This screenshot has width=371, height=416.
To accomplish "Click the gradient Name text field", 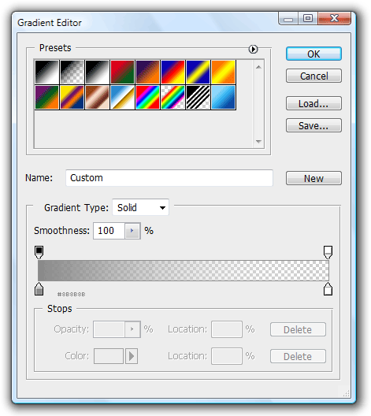I will click(169, 178).
